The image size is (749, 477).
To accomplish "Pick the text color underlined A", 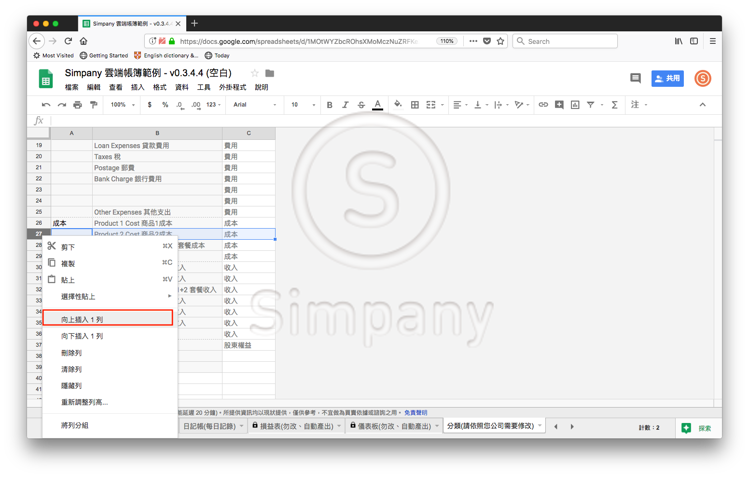I will (377, 105).
